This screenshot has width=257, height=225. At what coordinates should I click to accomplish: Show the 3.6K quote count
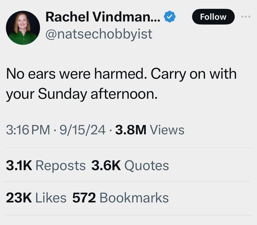click(x=106, y=166)
